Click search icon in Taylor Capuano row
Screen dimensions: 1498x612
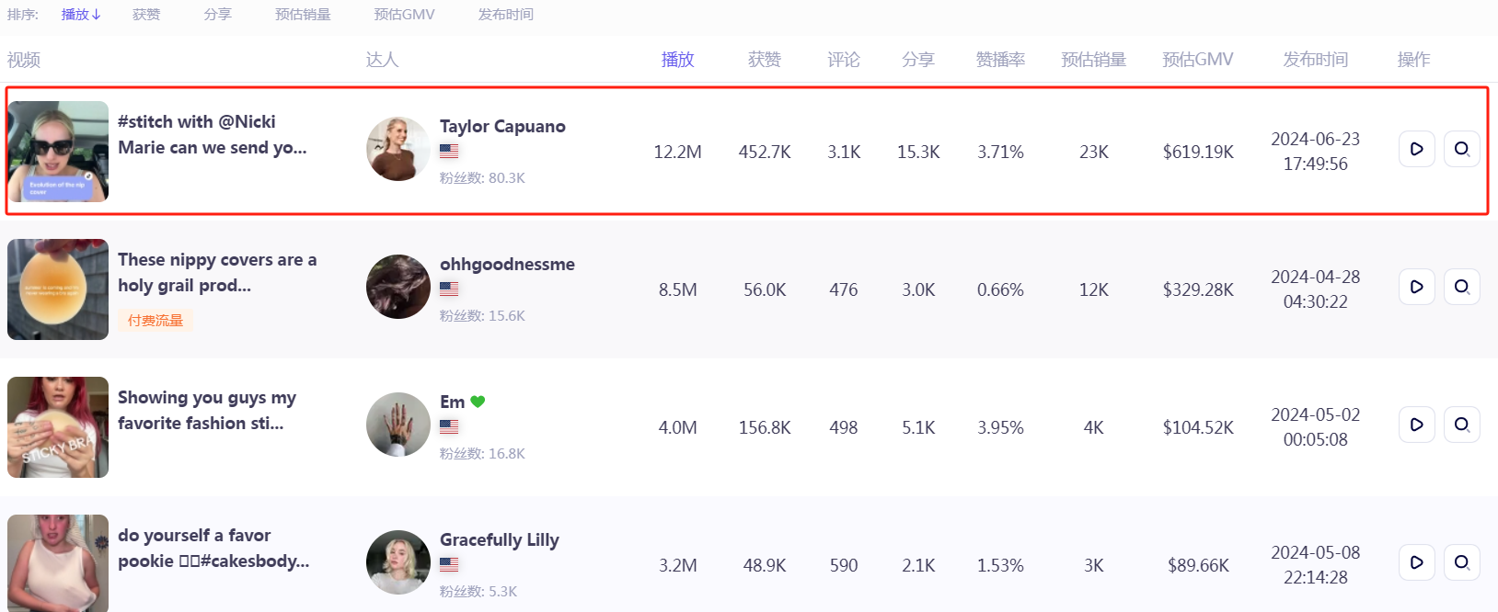[1461, 149]
